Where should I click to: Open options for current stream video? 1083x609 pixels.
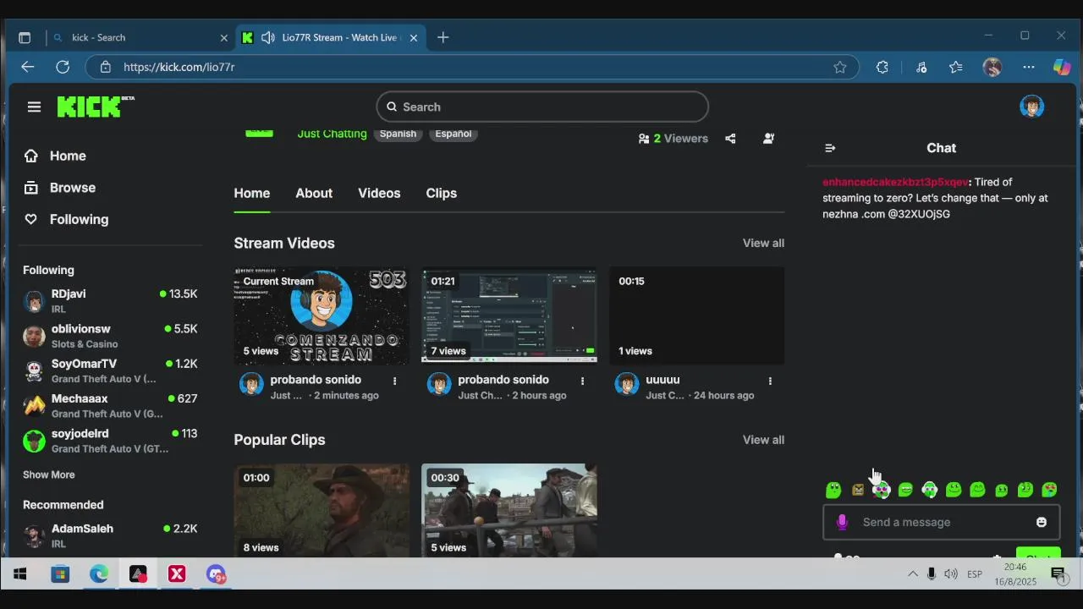click(394, 381)
